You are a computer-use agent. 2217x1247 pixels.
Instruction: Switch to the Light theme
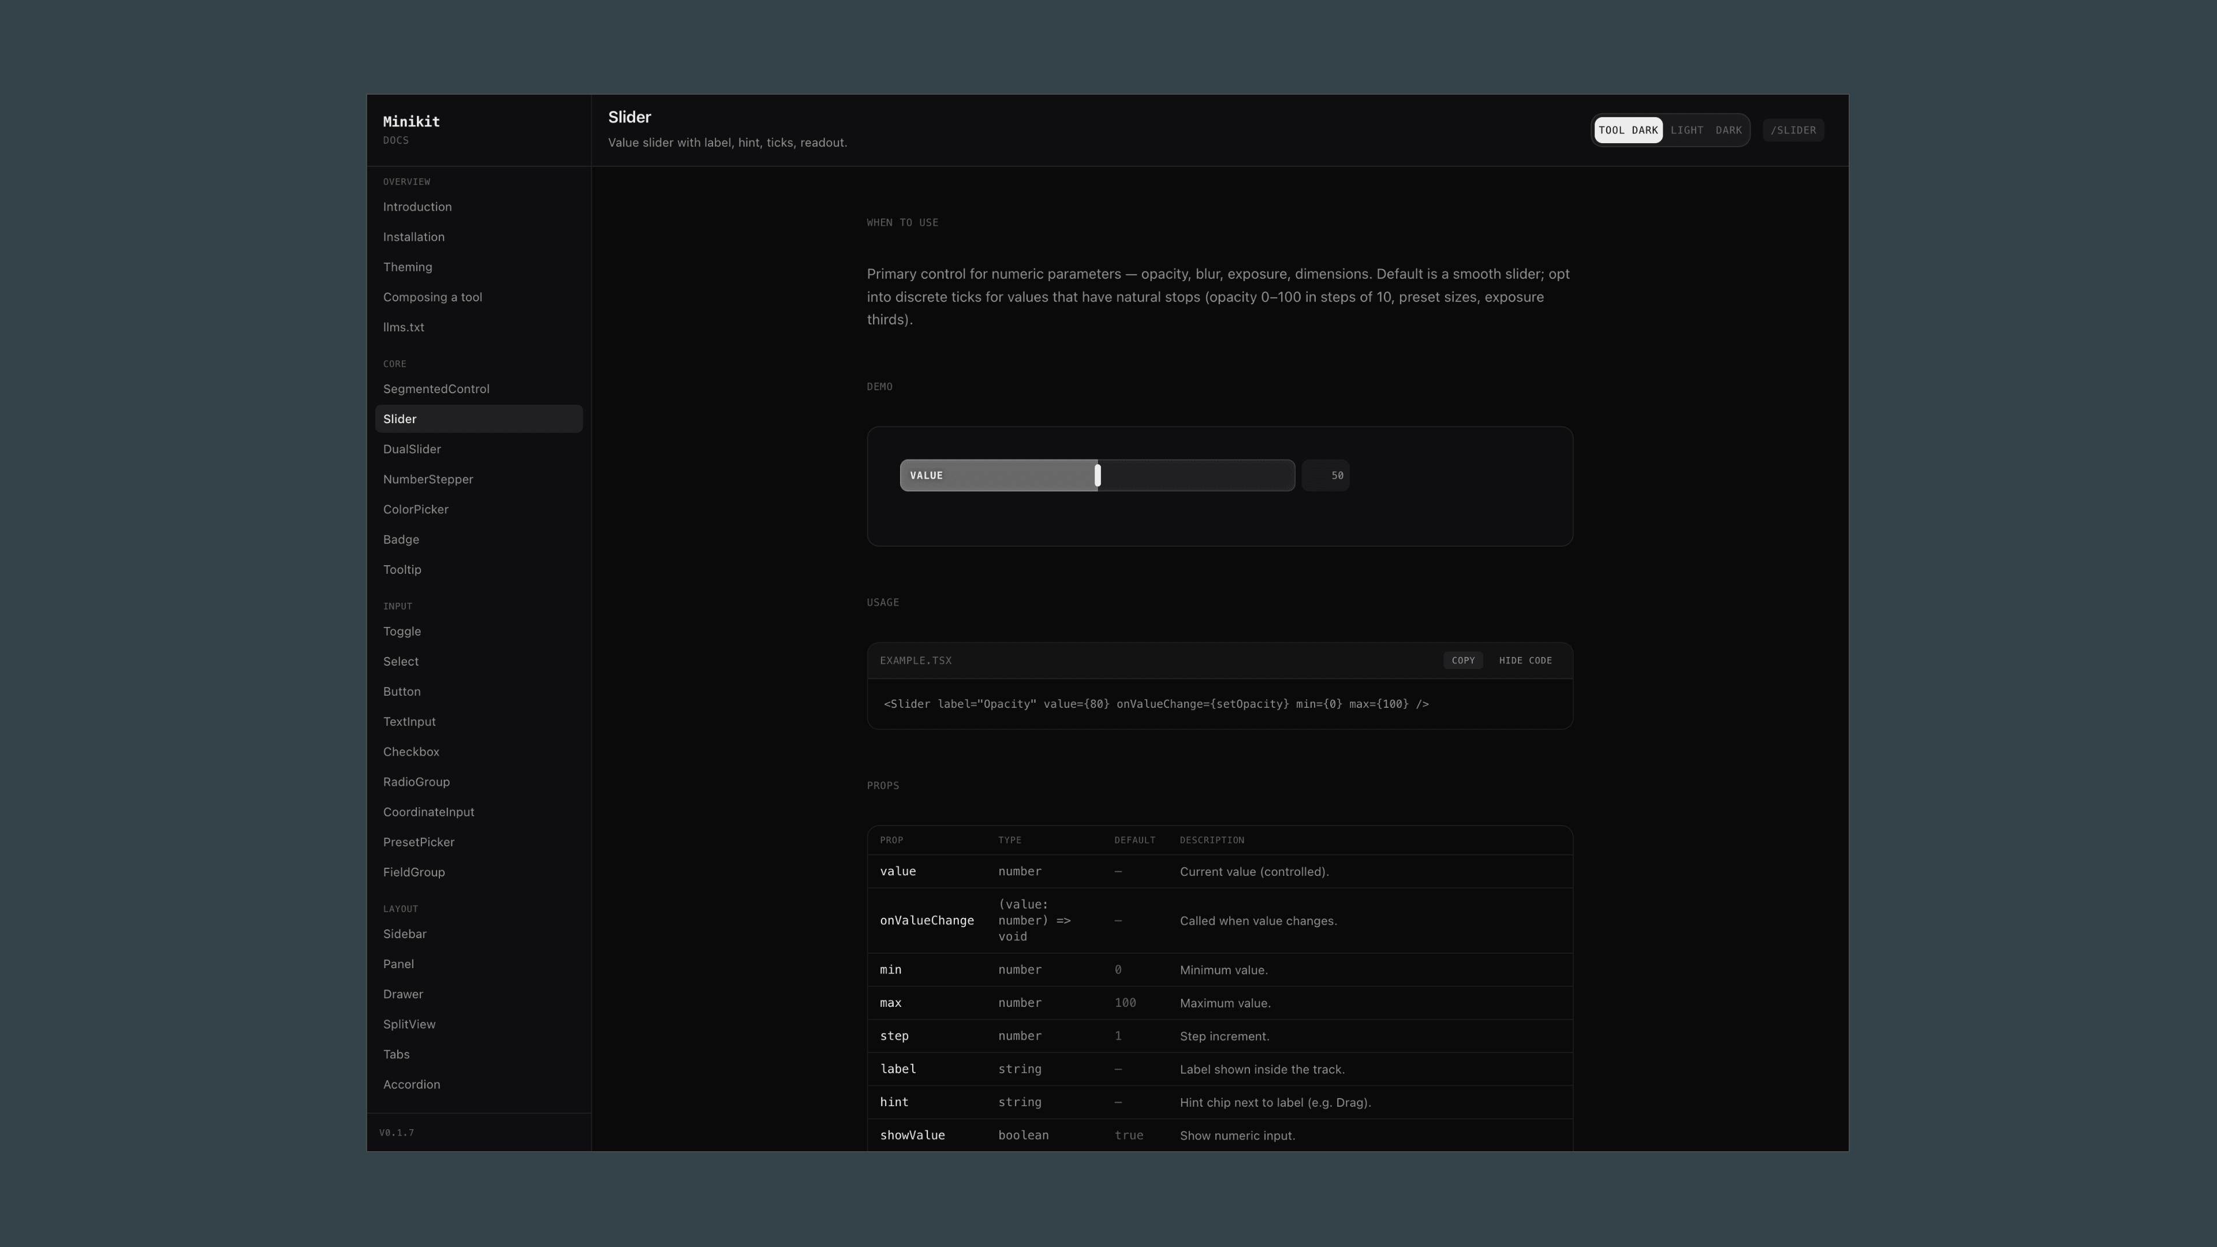pos(1686,130)
